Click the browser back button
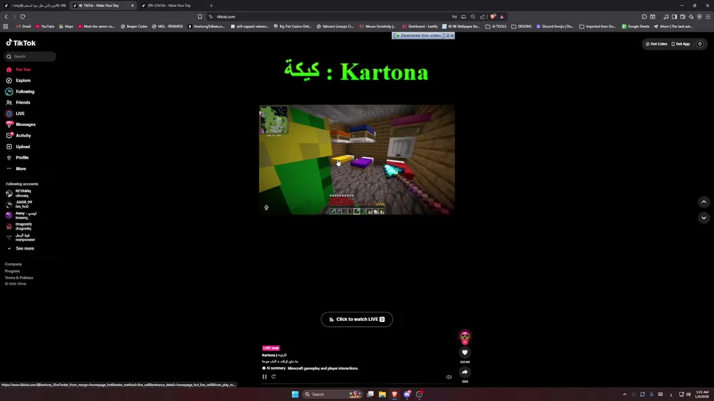Viewport: 714px width, 401px height. [6, 17]
